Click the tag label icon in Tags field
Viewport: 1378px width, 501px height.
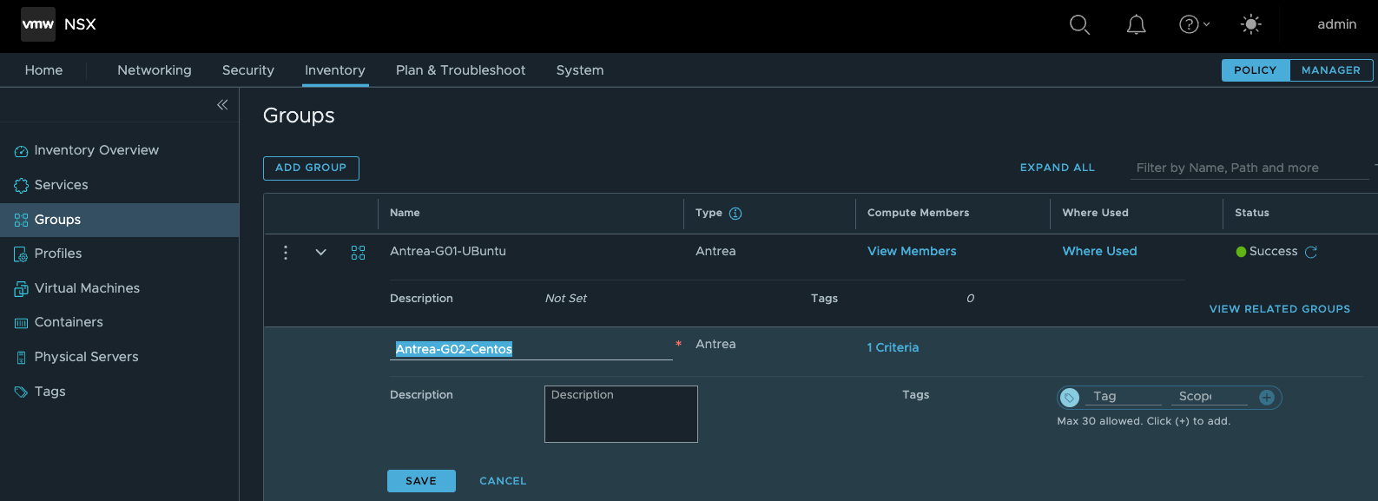[1070, 398]
